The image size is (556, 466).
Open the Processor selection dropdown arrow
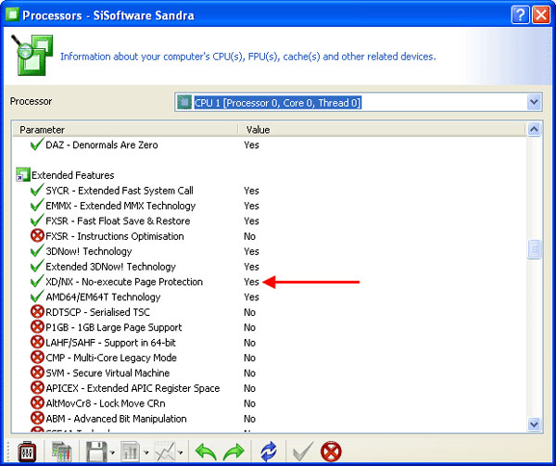(534, 103)
